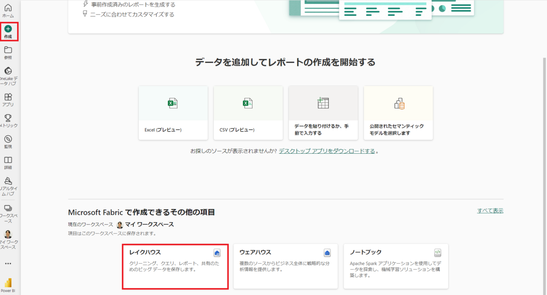
Task: Click the ノートブック card code icon
Action: [438, 253]
